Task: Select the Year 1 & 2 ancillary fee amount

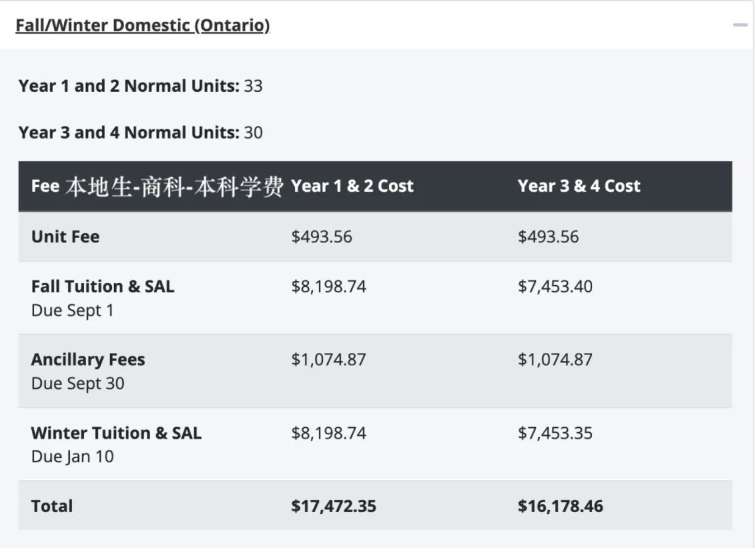Action: coord(328,360)
